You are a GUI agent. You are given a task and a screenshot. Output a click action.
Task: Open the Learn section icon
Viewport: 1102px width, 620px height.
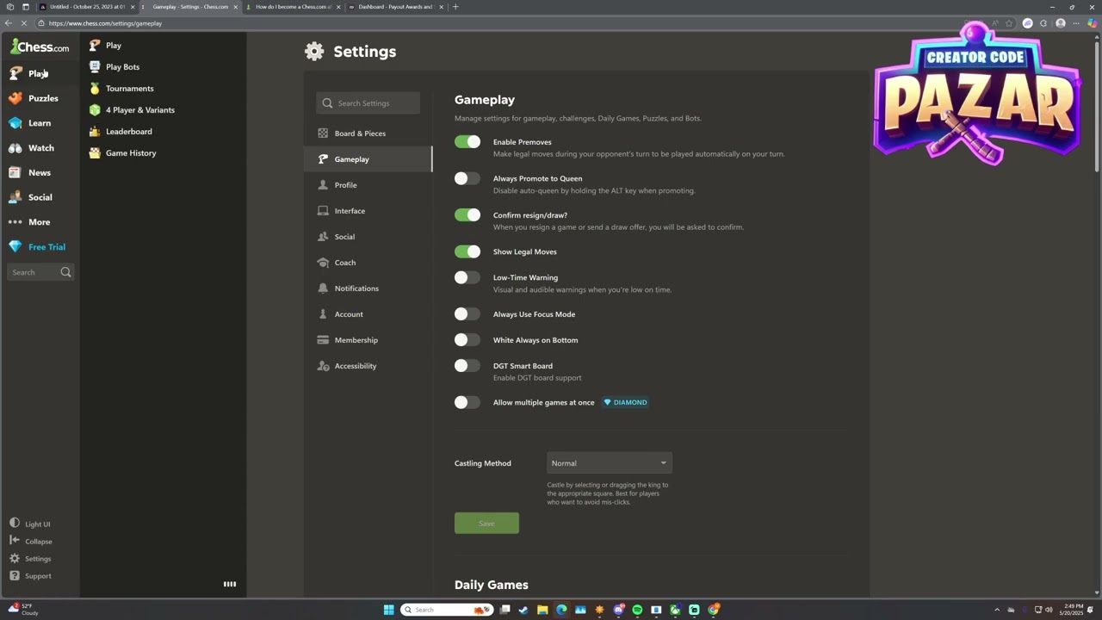15,123
